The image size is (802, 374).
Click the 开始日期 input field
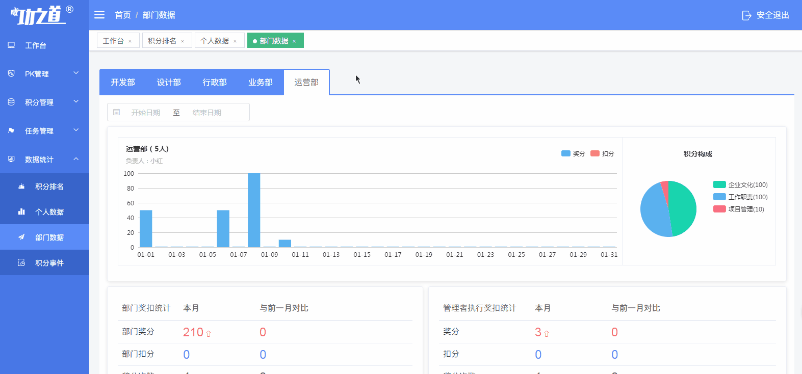[x=146, y=113]
